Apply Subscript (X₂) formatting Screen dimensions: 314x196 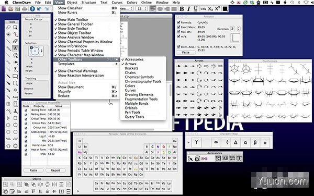210,9
